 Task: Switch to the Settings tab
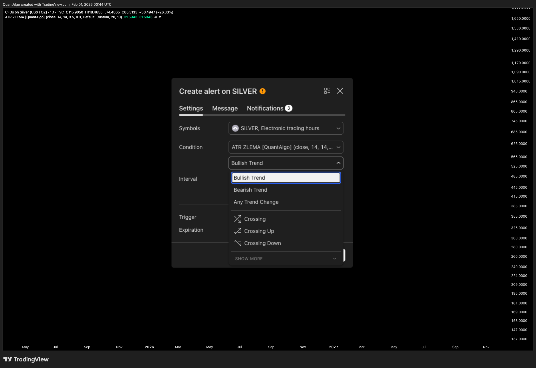point(191,108)
